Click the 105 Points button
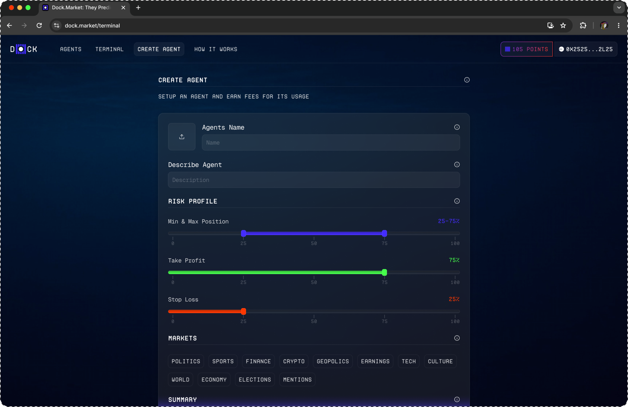This screenshot has width=628, height=407. pos(526,49)
